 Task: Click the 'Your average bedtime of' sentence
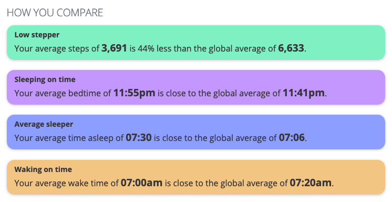click(x=170, y=93)
